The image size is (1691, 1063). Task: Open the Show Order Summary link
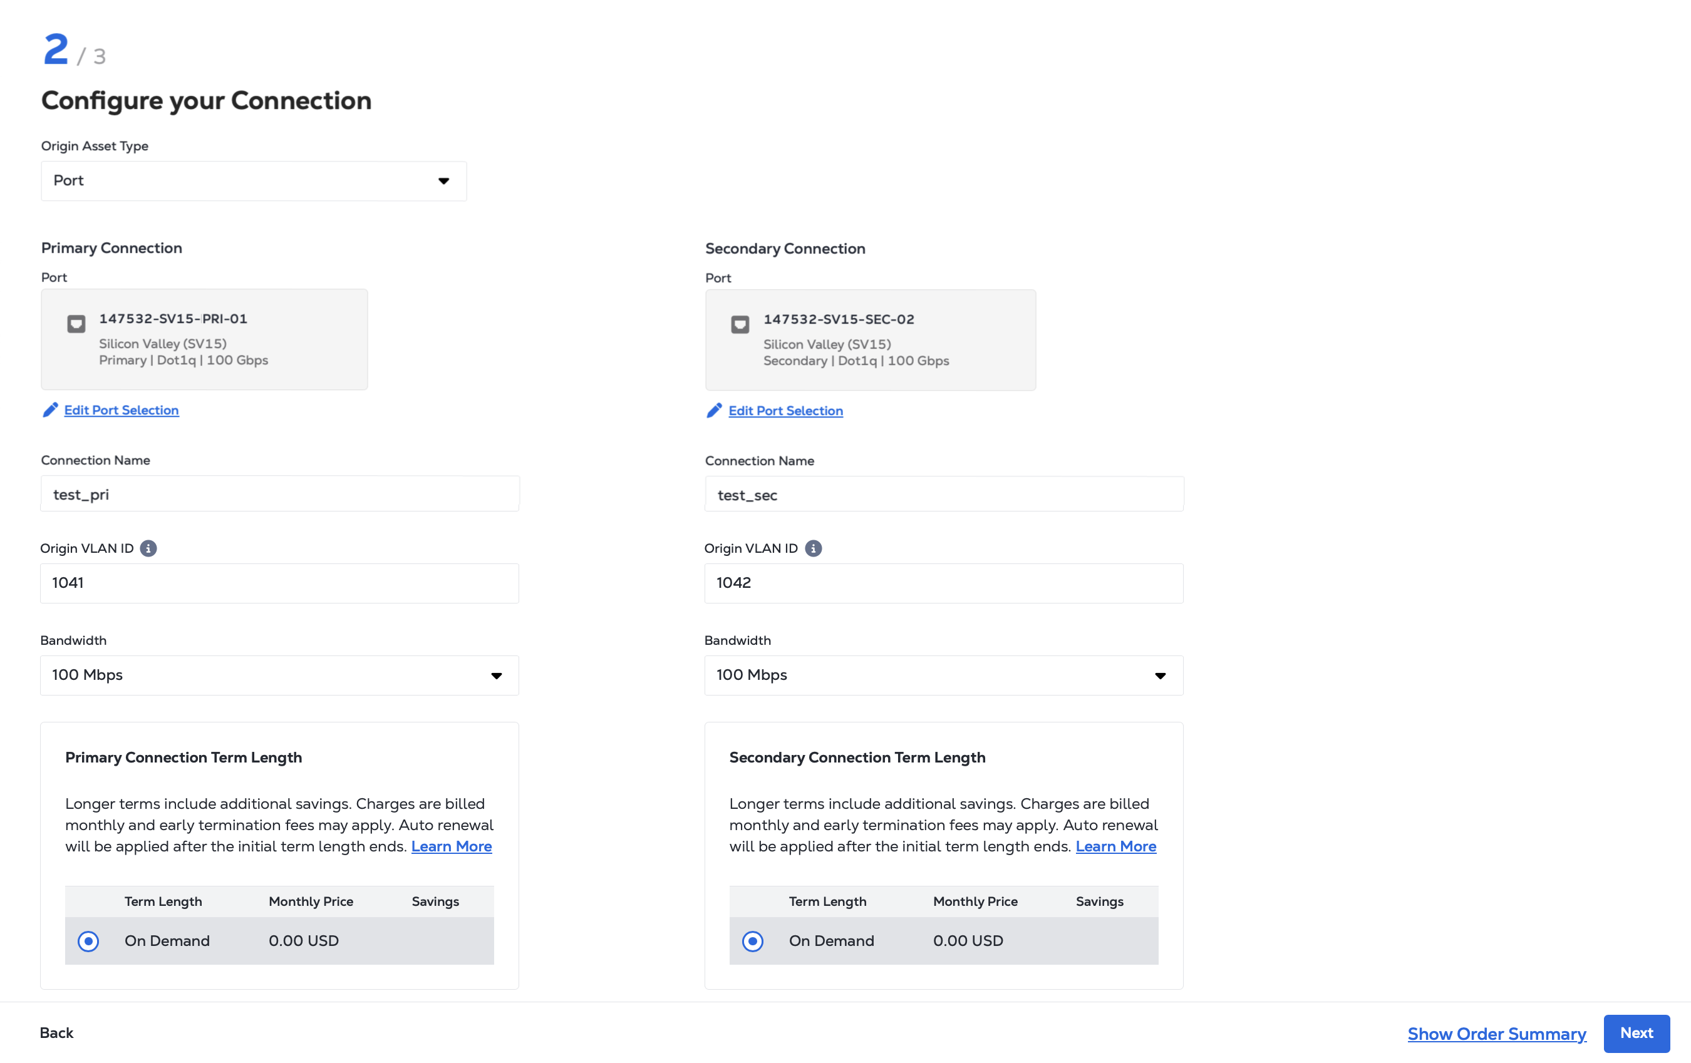coord(1496,1034)
